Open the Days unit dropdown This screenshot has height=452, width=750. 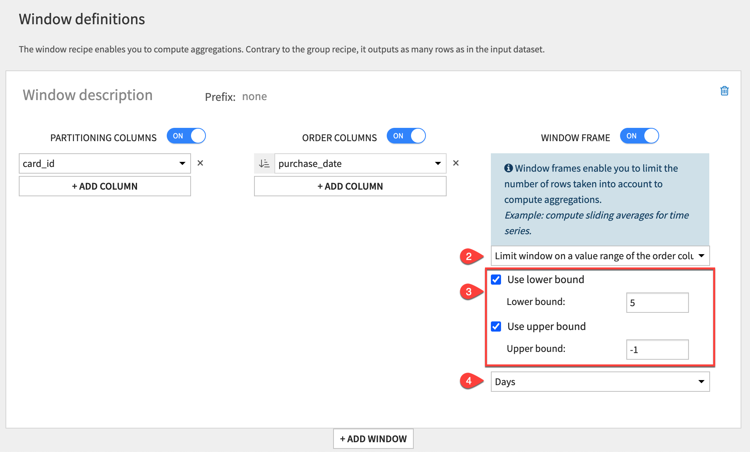600,382
